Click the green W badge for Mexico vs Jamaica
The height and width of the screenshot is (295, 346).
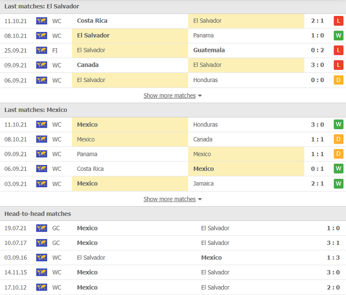[x=338, y=184]
